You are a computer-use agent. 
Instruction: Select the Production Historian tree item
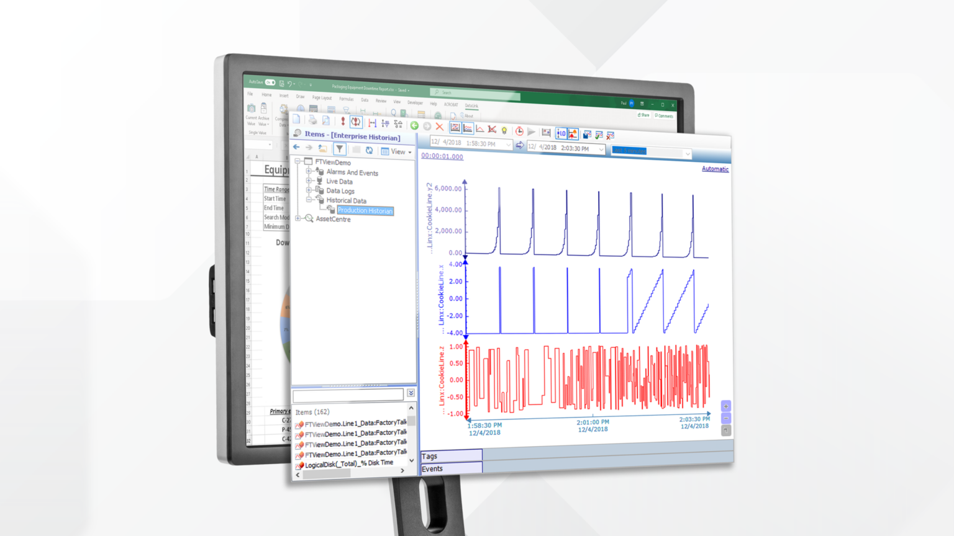point(365,210)
